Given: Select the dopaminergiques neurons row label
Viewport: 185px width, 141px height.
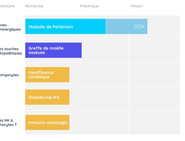Looking at the screenshot, I should tap(10, 27).
